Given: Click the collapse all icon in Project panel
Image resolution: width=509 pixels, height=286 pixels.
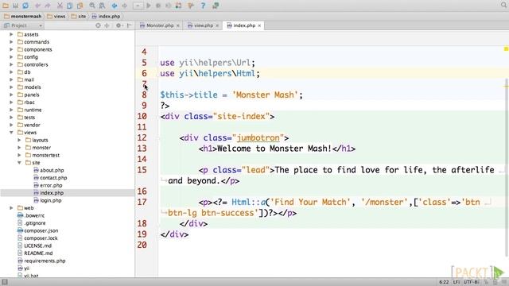Looking at the screenshot, I should coord(107,25).
